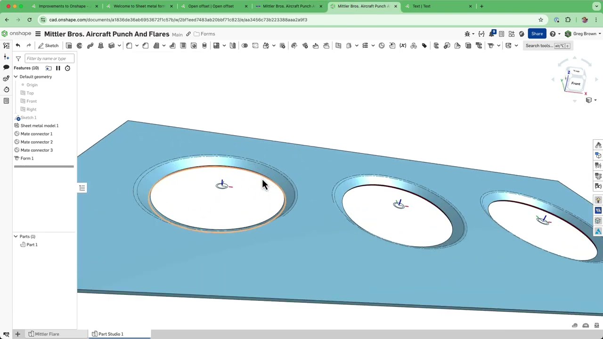This screenshot has width=603, height=339.
Task: Open the notifications bell
Action: (x=492, y=34)
